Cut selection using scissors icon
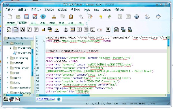 point(54,17)
